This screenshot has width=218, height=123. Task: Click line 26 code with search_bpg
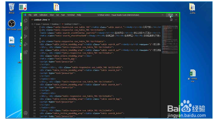[81, 99]
